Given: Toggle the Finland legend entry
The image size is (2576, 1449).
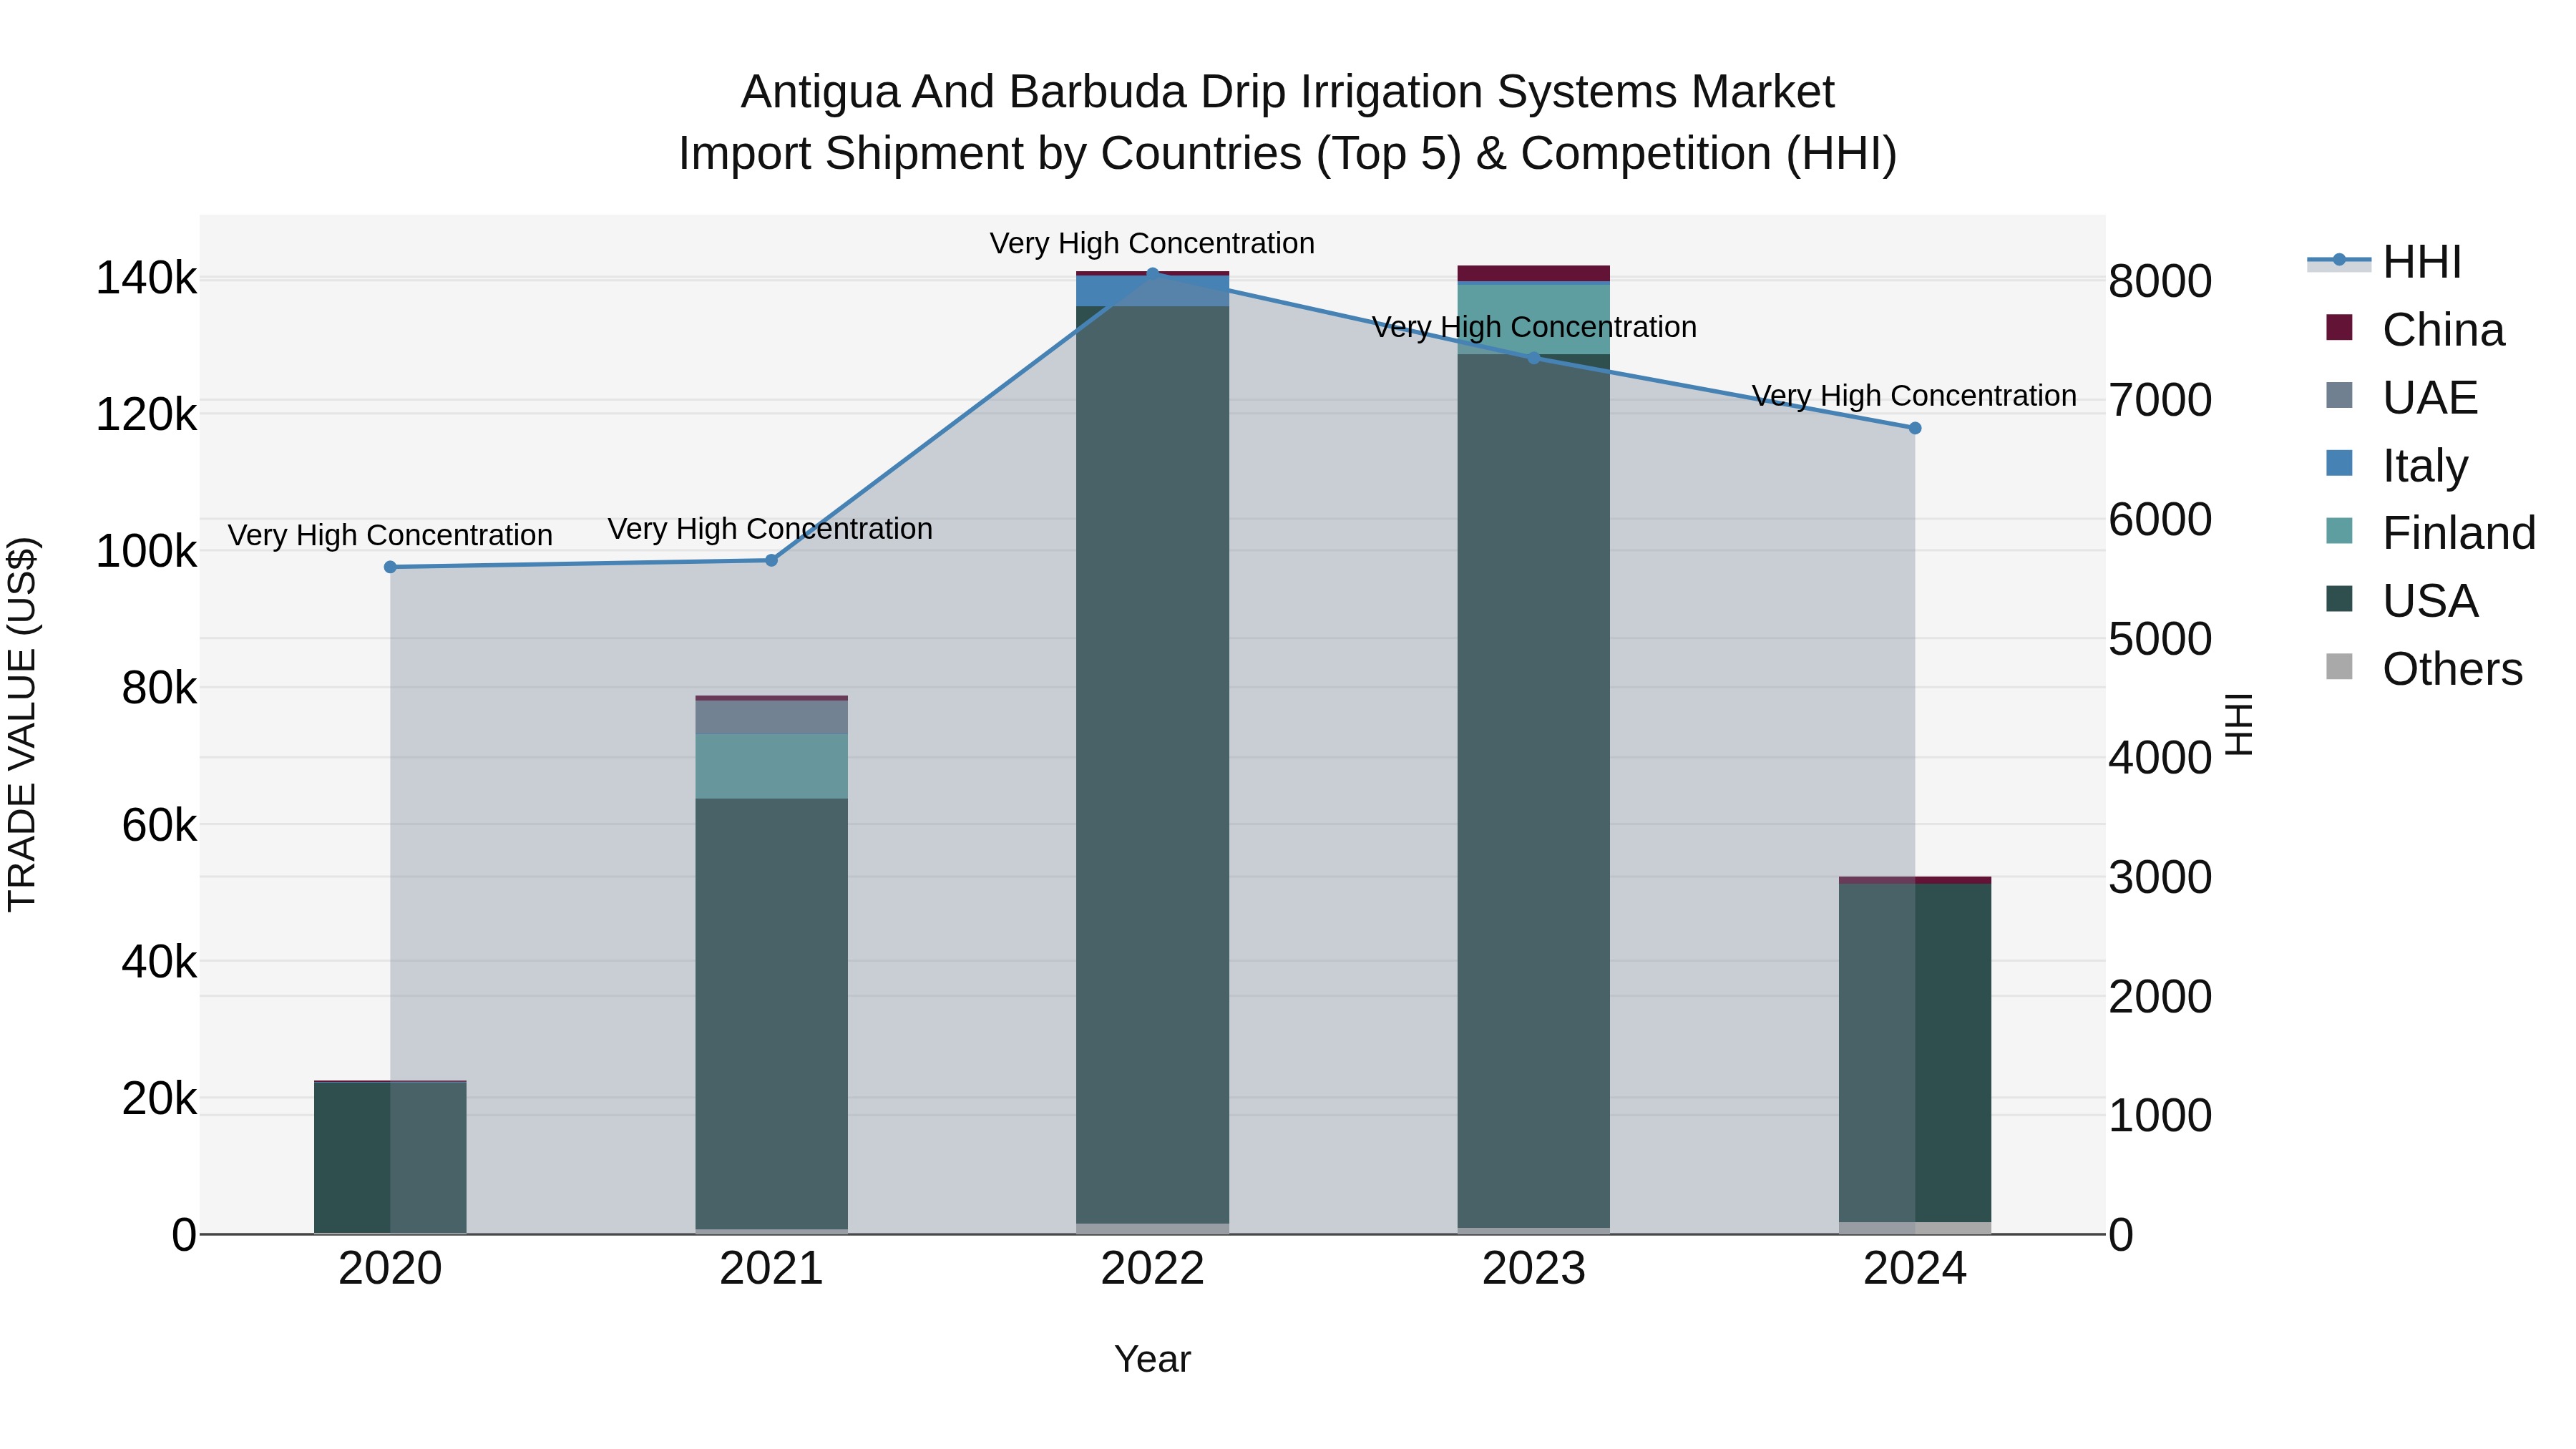Looking at the screenshot, I should (x=2431, y=533).
